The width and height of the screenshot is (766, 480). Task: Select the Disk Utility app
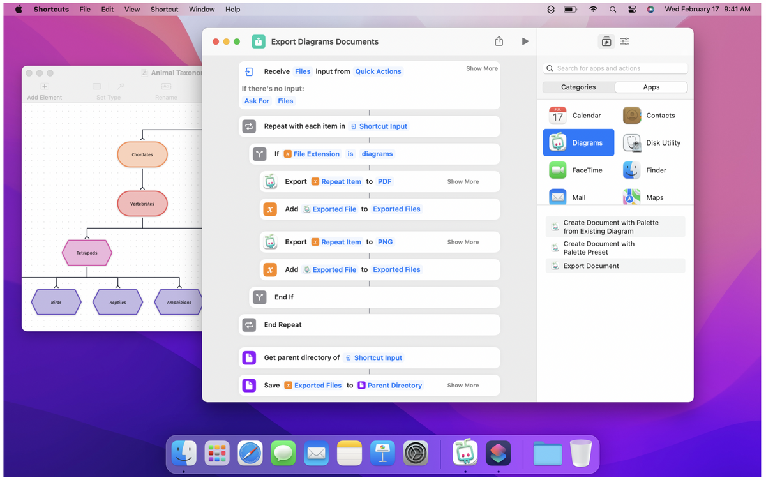pos(653,143)
